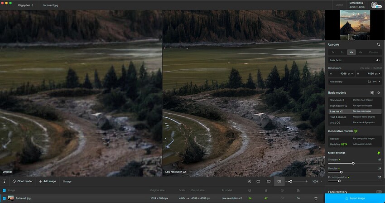Click the sharpen droplet column header icon

pos(266,190)
